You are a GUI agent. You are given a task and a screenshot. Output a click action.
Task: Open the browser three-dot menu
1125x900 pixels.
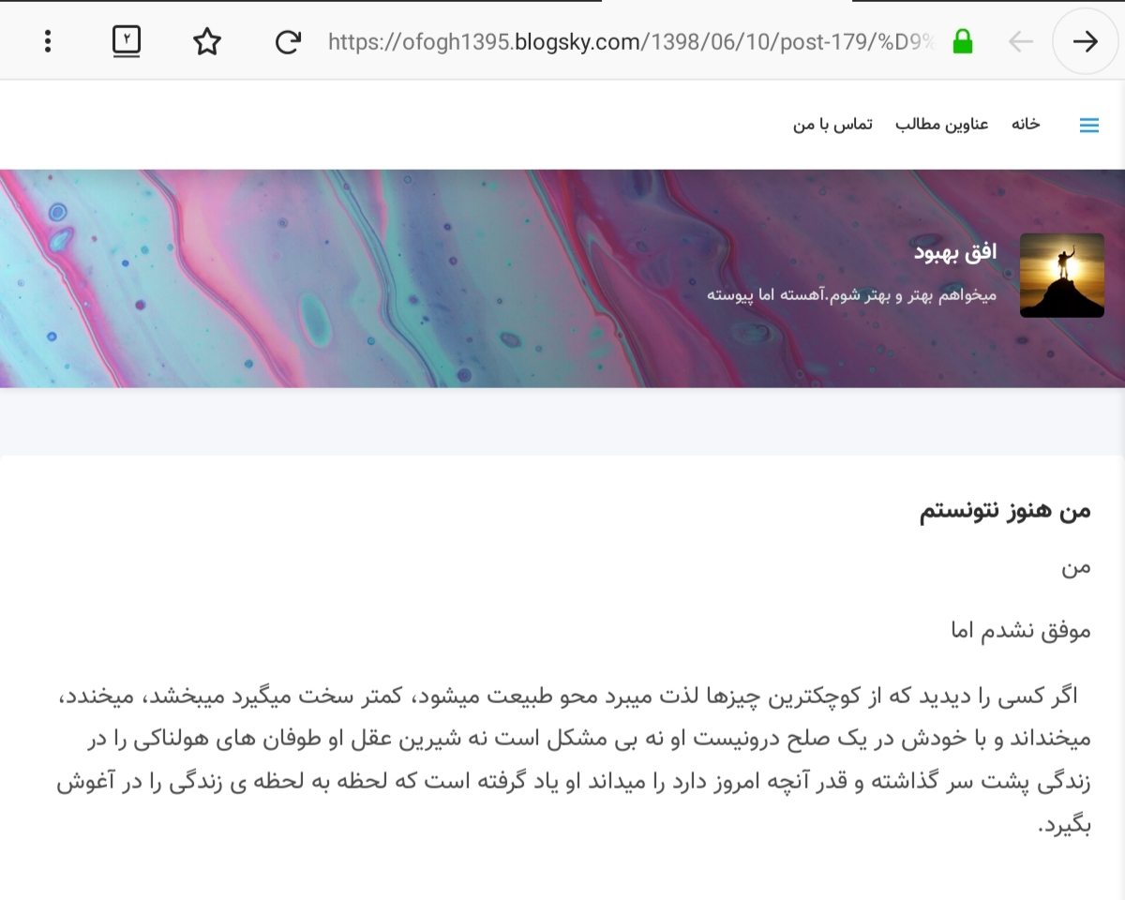(48, 41)
